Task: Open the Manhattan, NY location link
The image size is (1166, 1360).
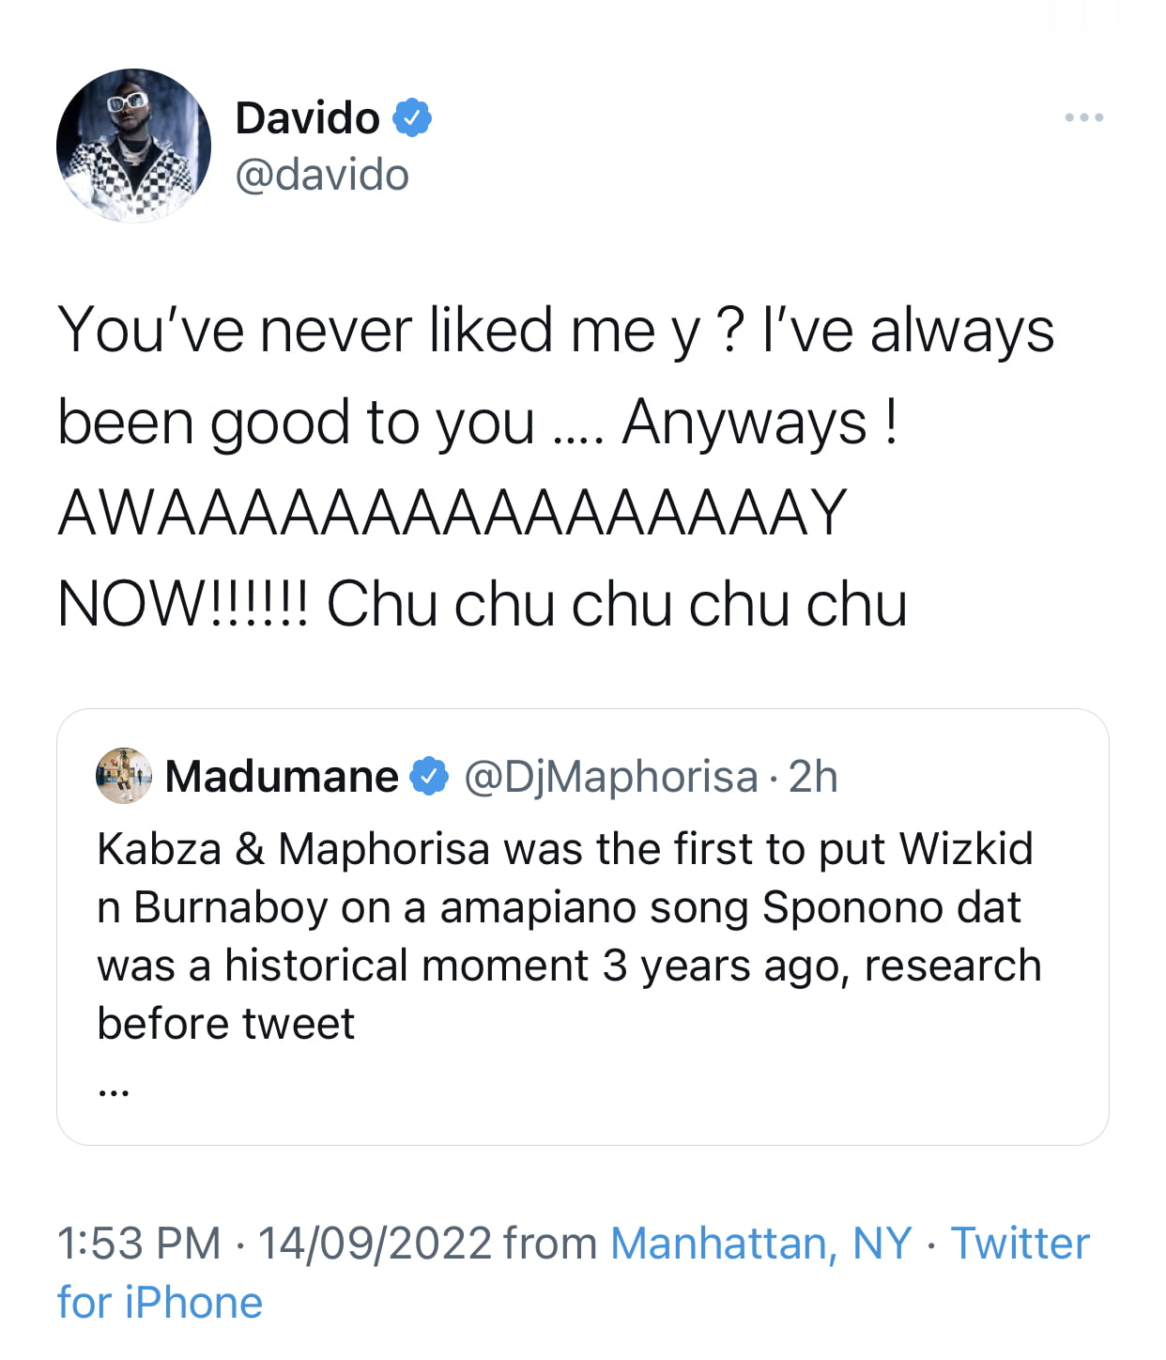Action: pyautogui.click(x=761, y=1244)
